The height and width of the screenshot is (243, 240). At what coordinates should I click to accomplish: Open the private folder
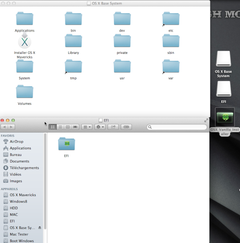coord(122,41)
